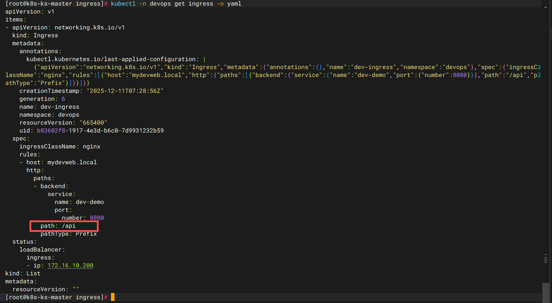Viewport: 552px width, 303px height.
Task: Click the port number 8080 under service
Action: click(x=97, y=218)
